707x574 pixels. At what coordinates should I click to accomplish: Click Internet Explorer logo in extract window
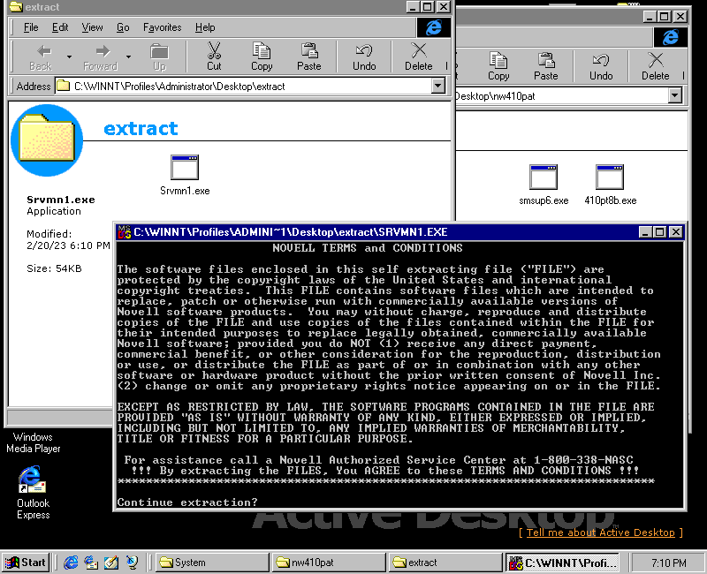click(x=433, y=27)
